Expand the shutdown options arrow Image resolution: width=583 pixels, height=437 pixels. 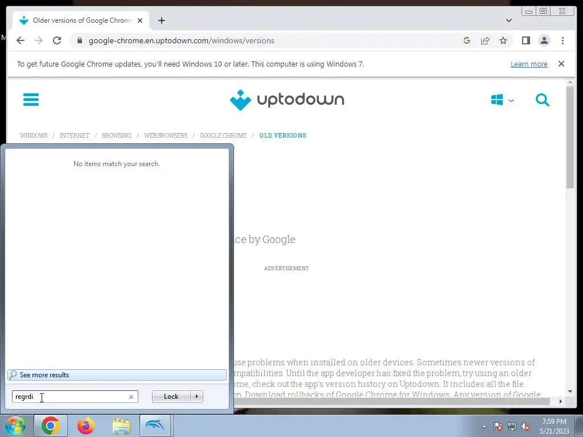tap(196, 397)
